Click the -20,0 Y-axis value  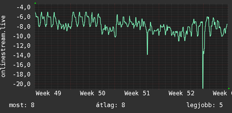(x=22, y=84)
